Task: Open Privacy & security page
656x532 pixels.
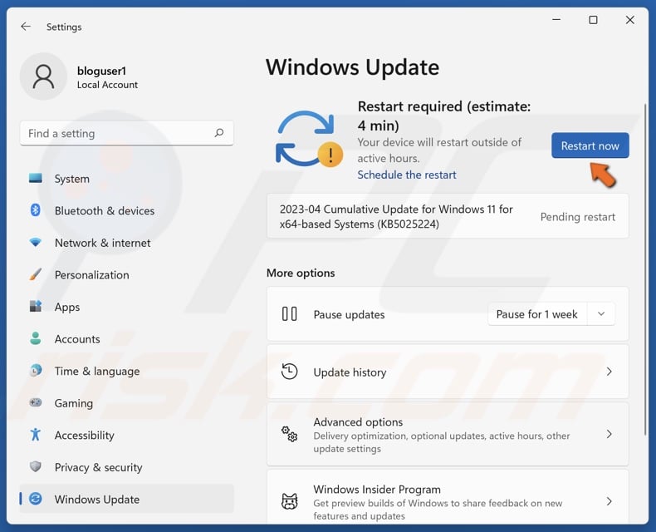Action: pos(127,466)
